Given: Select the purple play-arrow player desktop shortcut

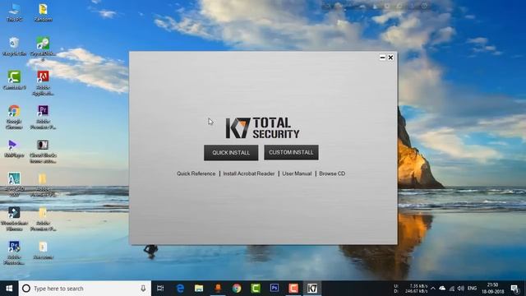Looking at the screenshot, I should (x=15, y=148).
